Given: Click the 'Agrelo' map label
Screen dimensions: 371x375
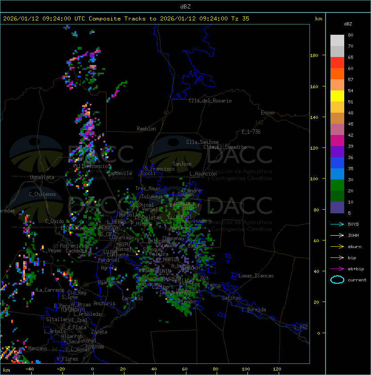Looking at the screenshot, I should point(109,268).
